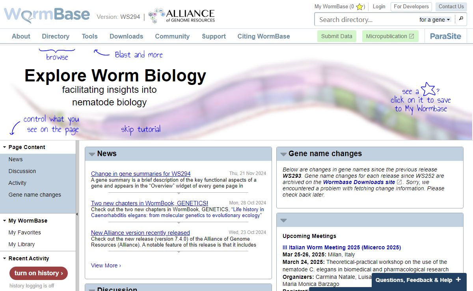Screen dimensions: 473x291
Task: Click the Version WS294 label
Action: pyautogui.click(x=118, y=17)
